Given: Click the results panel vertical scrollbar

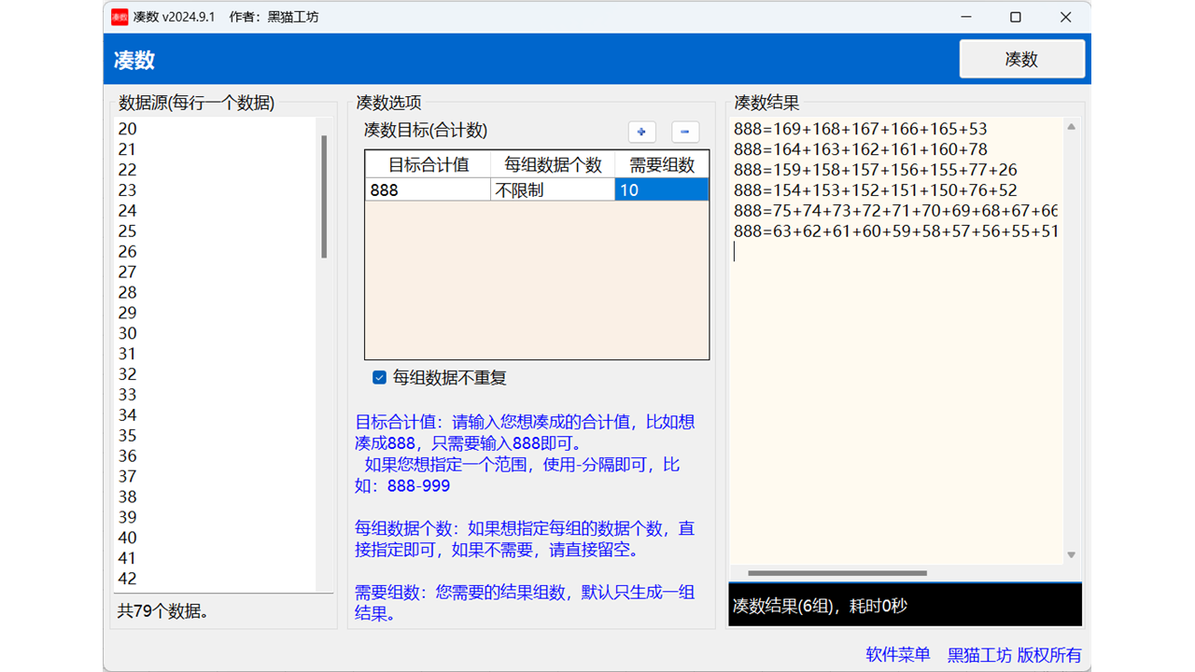Looking at the screenshot, I should click(x=1070, y=336).
